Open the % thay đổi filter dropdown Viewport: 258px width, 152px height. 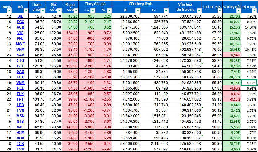pyautogui.click(x=239, y=11)
